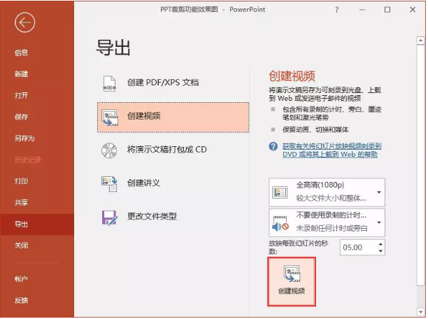Click the muted speaker timing icon
Image resolution: width=428 pixels, height=319 pixels.
280,223
